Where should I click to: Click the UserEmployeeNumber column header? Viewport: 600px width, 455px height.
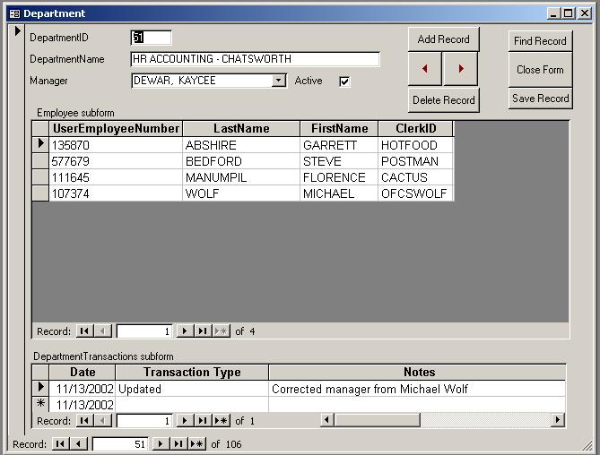click(116, 129)
